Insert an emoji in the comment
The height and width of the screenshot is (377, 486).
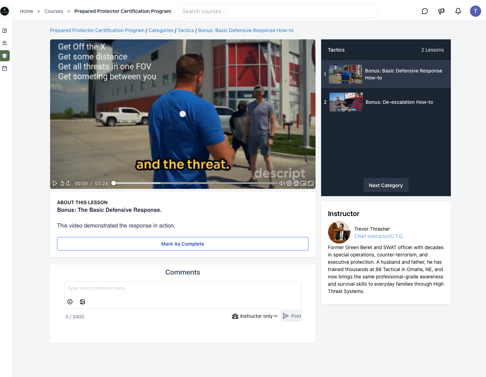(70, 302)
